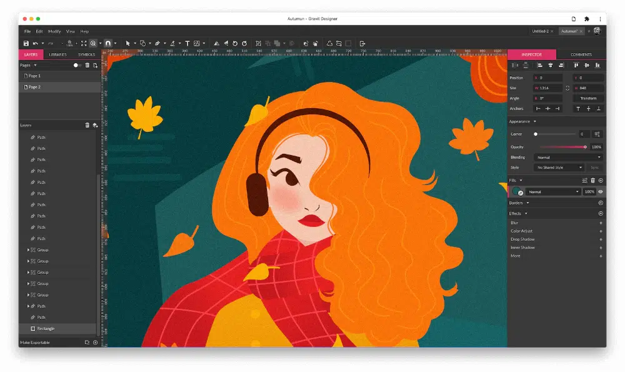625x372 pixels.
Task: Switch to the Libraries tab
Action: pos(57,54)
